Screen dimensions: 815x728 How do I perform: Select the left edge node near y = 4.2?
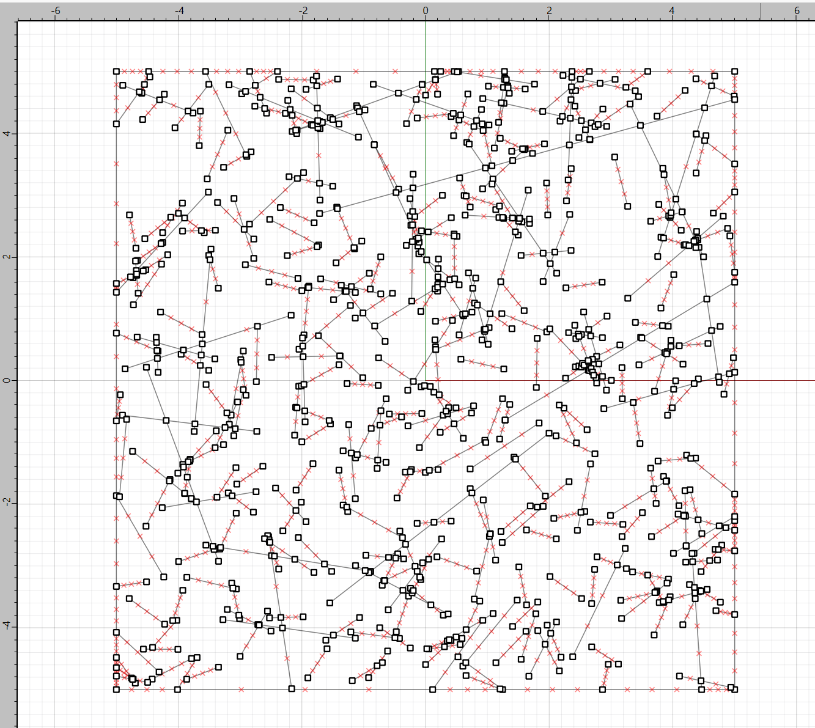coord(116,124)
